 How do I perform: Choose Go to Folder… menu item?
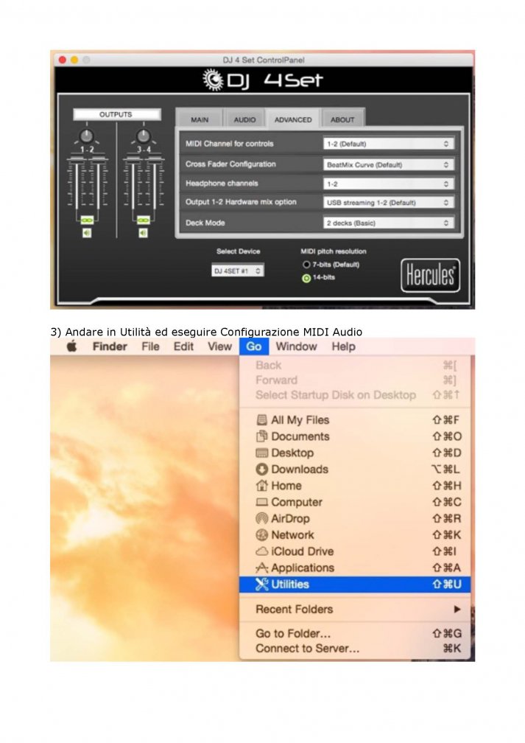click(355, 634)
